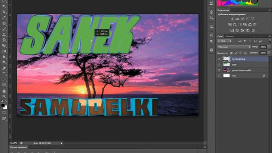Select the Crop tool
Viewport: 272px width, 153px height.
pos(4,12)
